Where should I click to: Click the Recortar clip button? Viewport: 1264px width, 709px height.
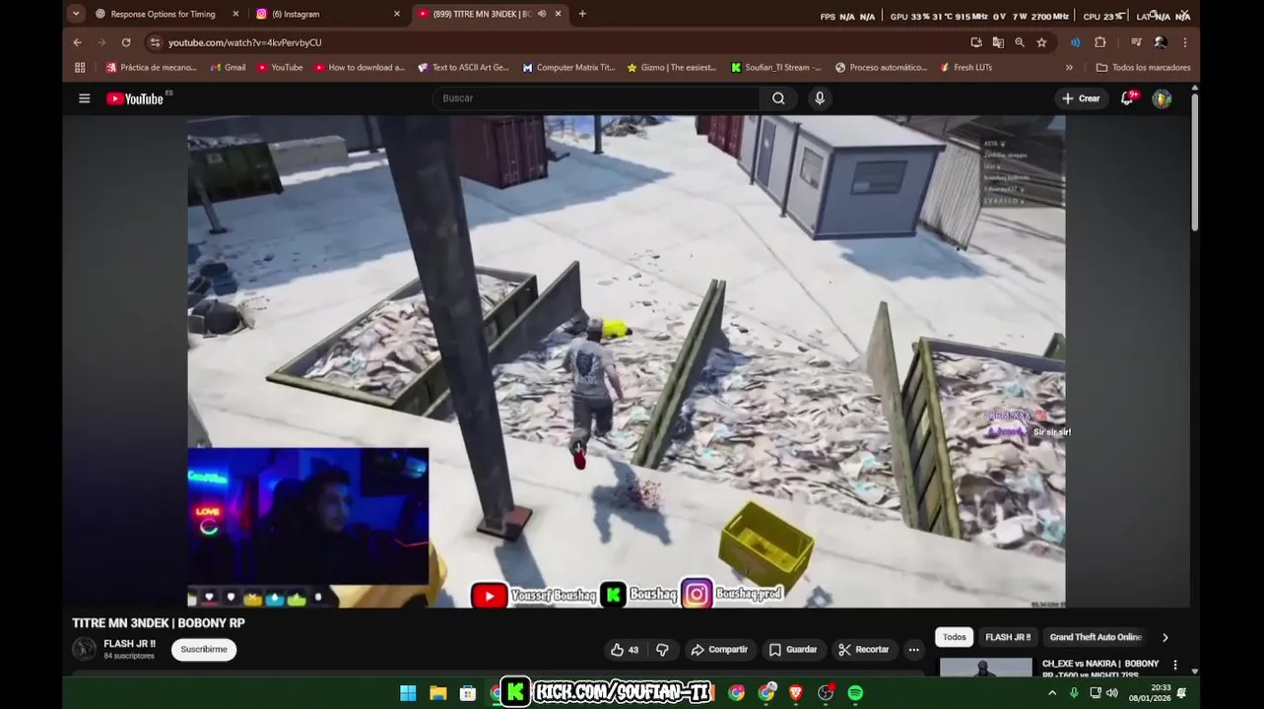(864, 650)
